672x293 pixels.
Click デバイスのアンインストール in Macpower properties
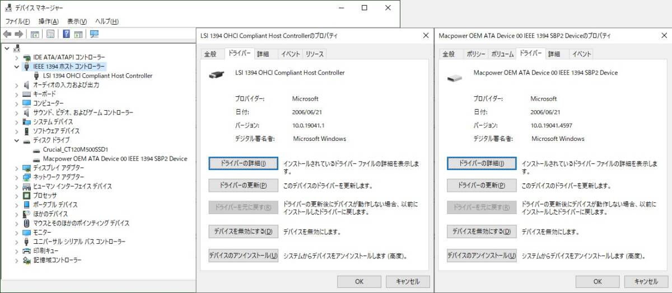[482, 256]
